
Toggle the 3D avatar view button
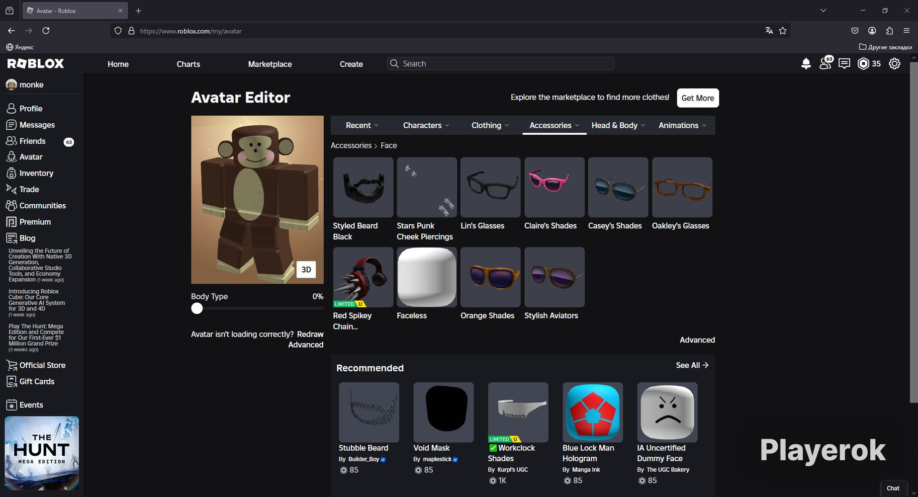point(306,269)
